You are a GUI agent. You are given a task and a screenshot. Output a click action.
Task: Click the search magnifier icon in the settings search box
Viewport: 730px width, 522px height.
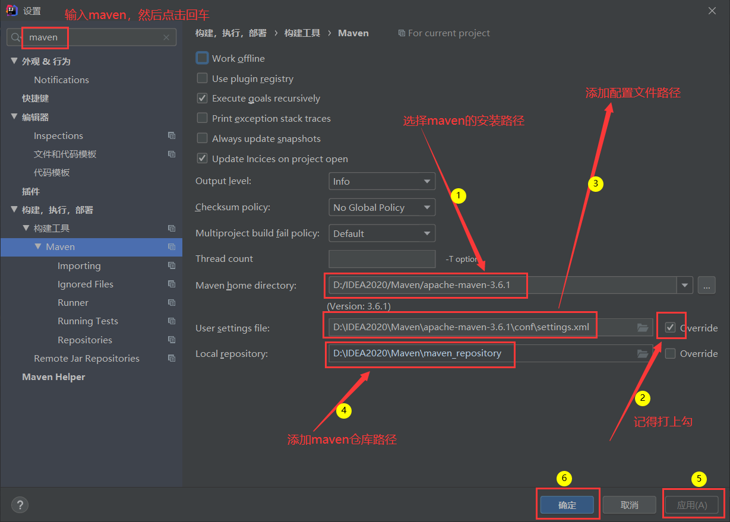(15, 37)
